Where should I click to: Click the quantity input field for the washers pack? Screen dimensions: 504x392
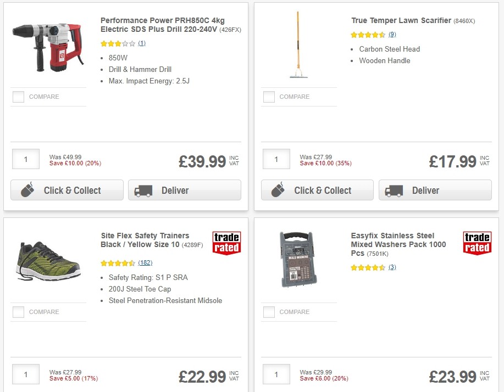(x=276, y=374)
